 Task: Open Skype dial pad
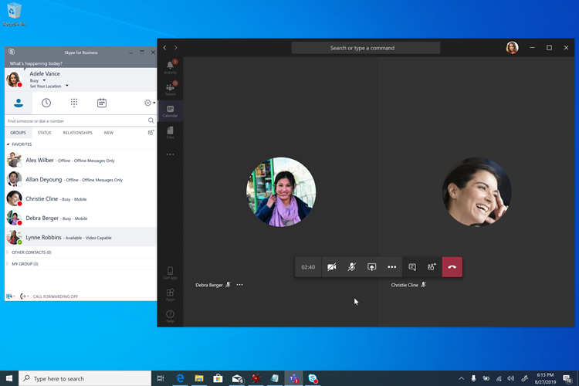[74, 103]
